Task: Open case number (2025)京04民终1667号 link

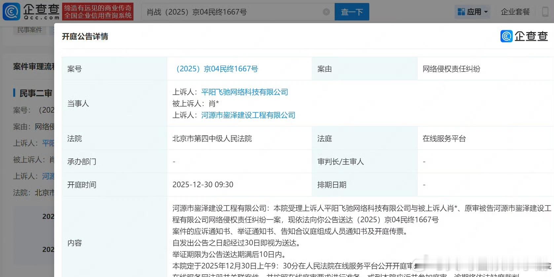Action: tap(215, 69)
